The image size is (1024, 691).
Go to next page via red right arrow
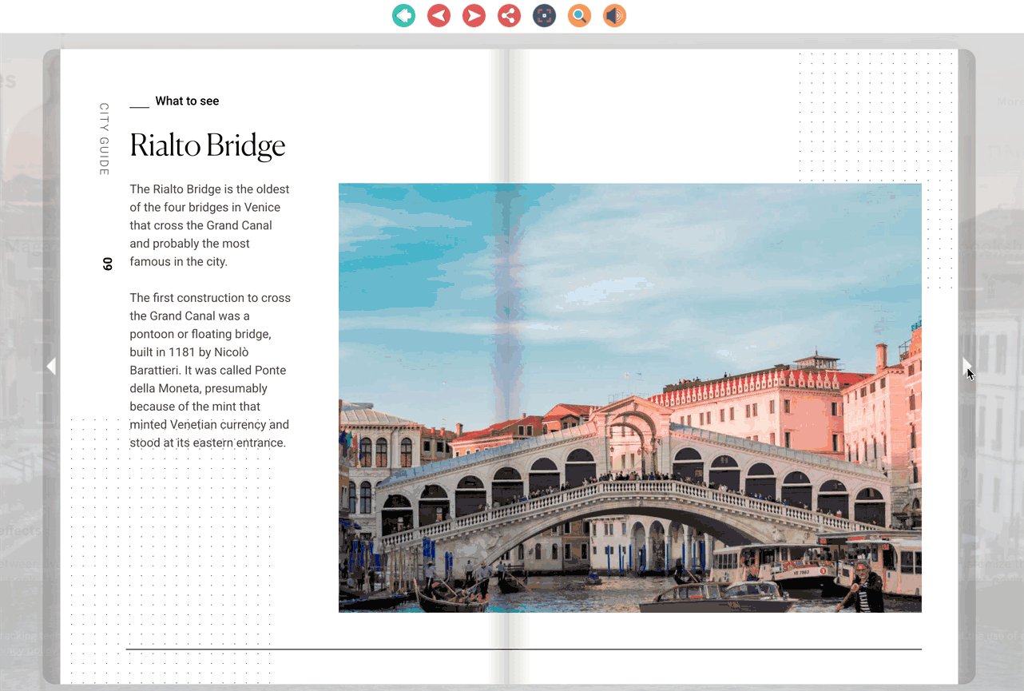[474, 15]
